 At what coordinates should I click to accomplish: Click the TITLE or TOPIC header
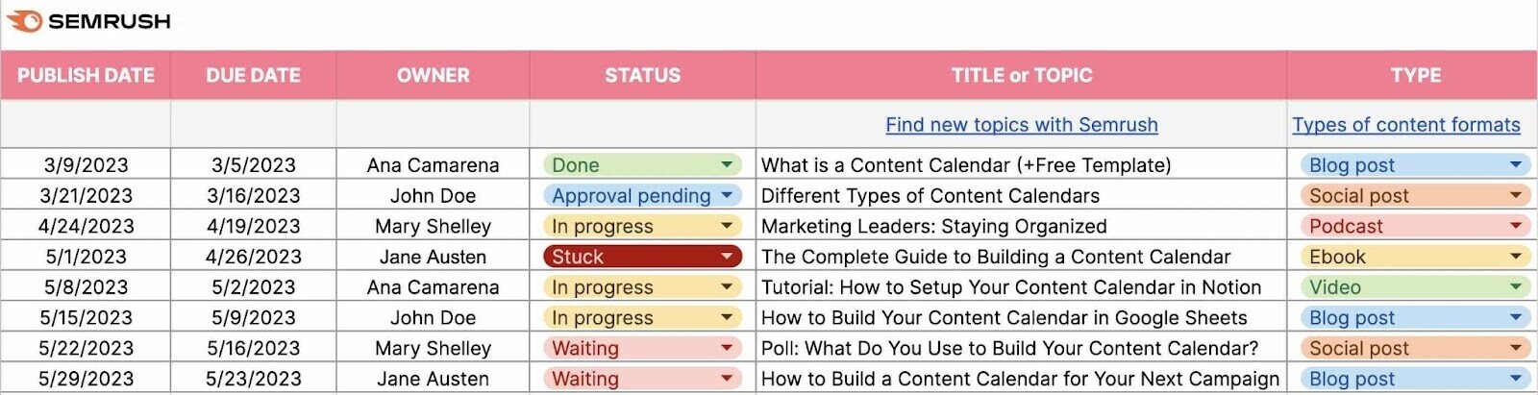point(1021,75)
